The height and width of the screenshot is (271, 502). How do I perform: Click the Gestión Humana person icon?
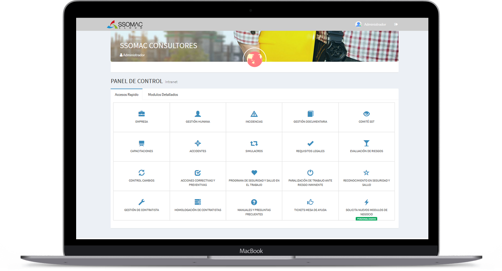coord(198,114)
